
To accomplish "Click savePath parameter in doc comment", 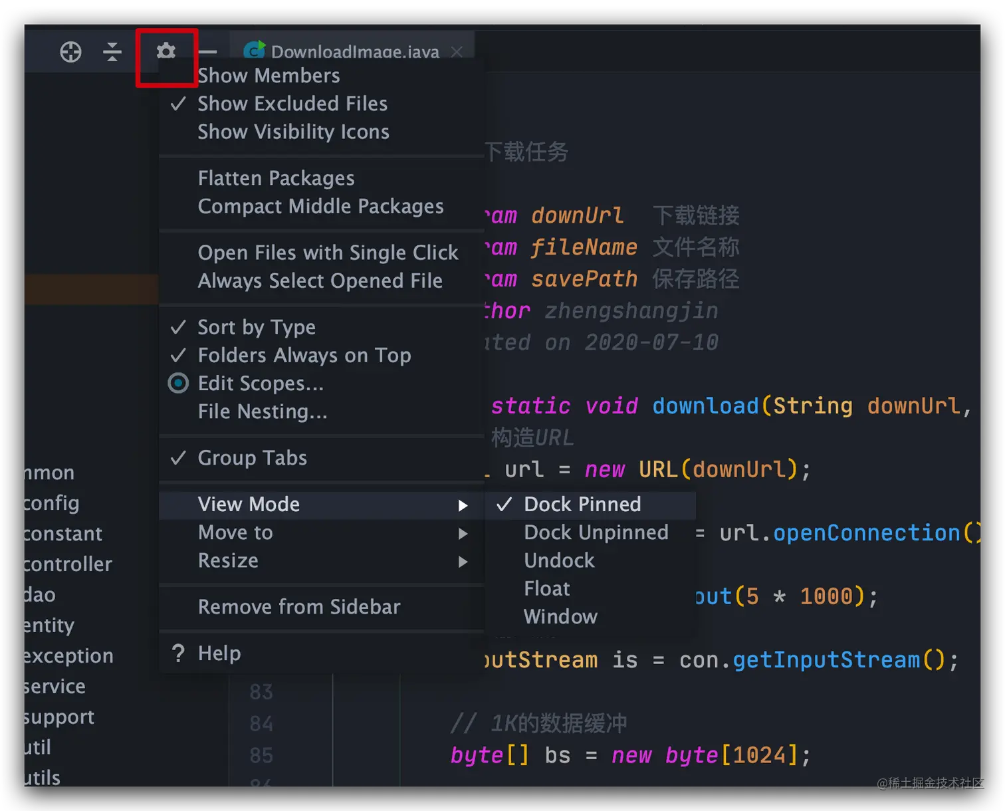I will 584,279.
